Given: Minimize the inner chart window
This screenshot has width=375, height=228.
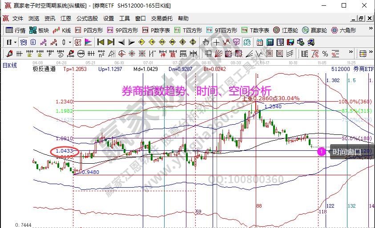Looking at the screenshot, I should point(354,18).
